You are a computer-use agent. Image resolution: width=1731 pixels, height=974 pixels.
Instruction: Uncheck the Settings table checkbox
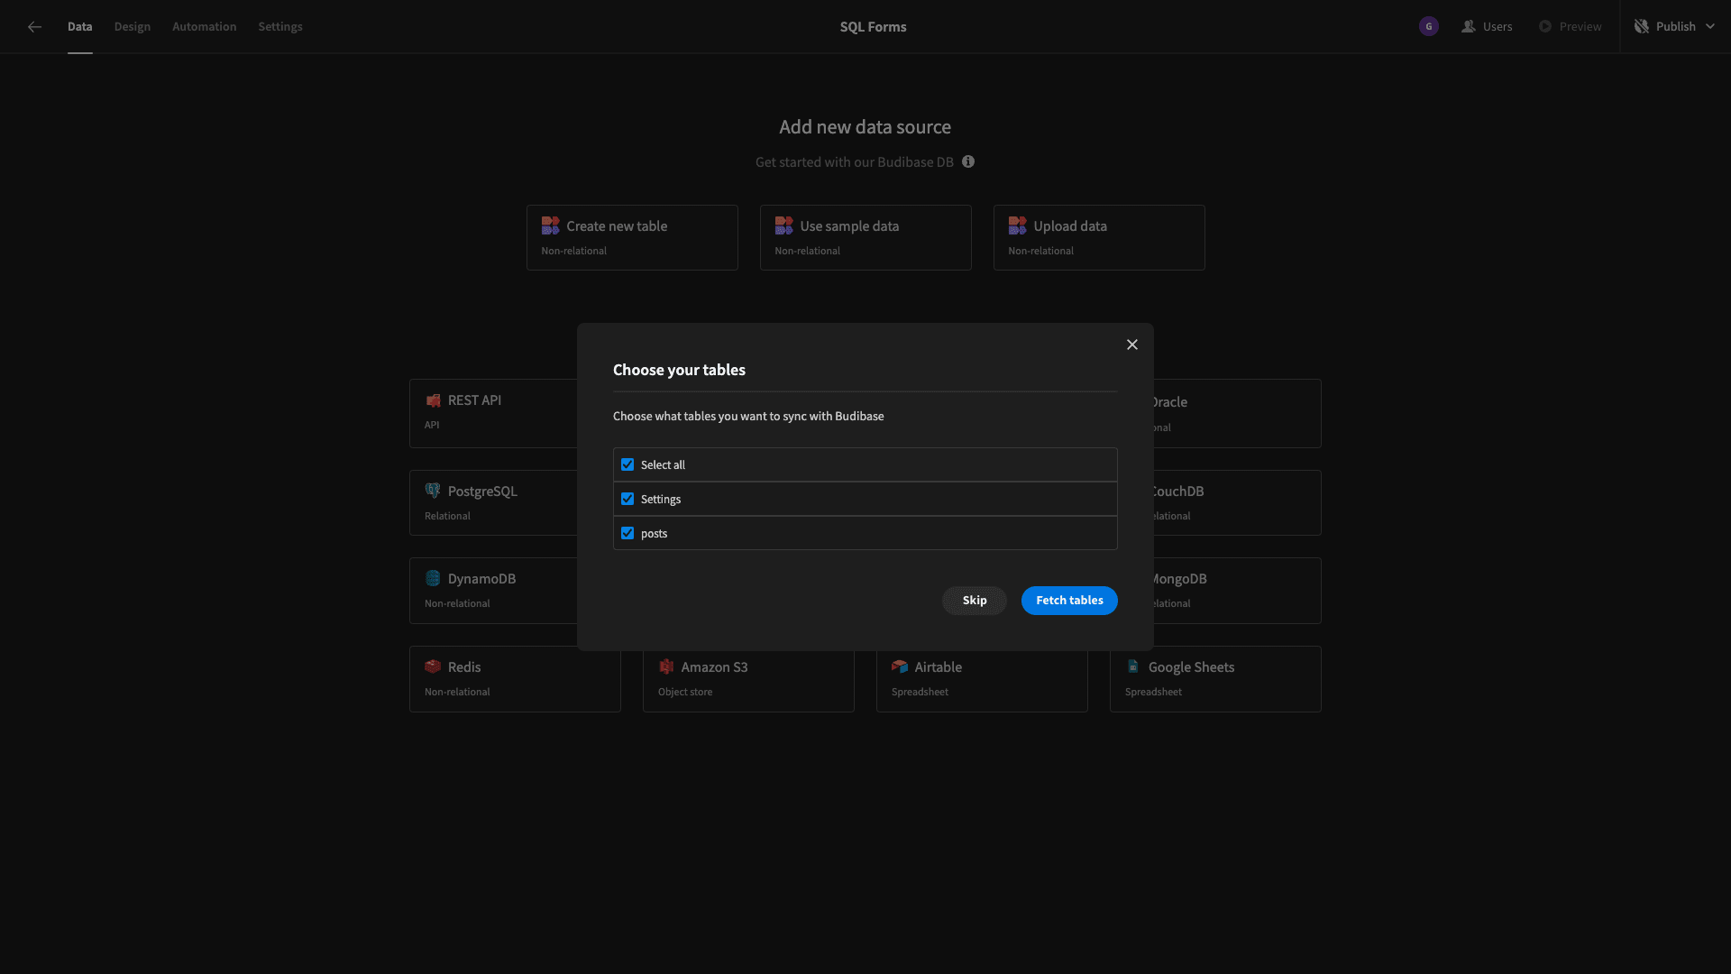pyautogui.click(x=627, y=500)
